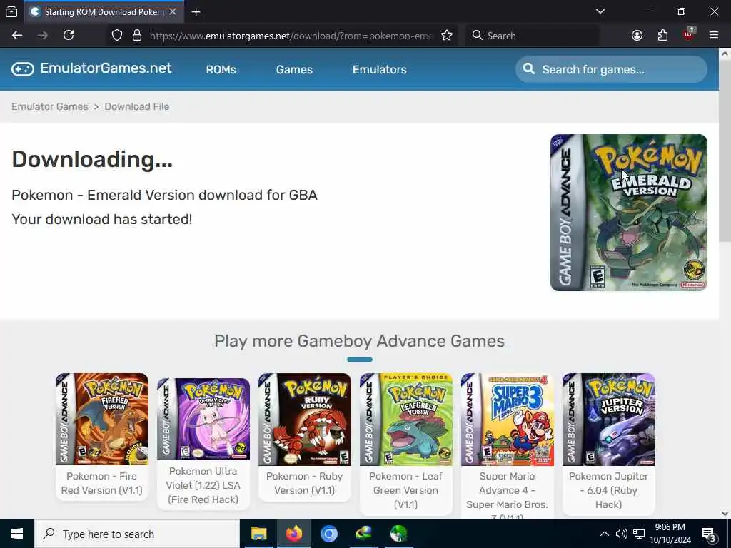Close the Starting ROM Download tab

click(173, 11)
